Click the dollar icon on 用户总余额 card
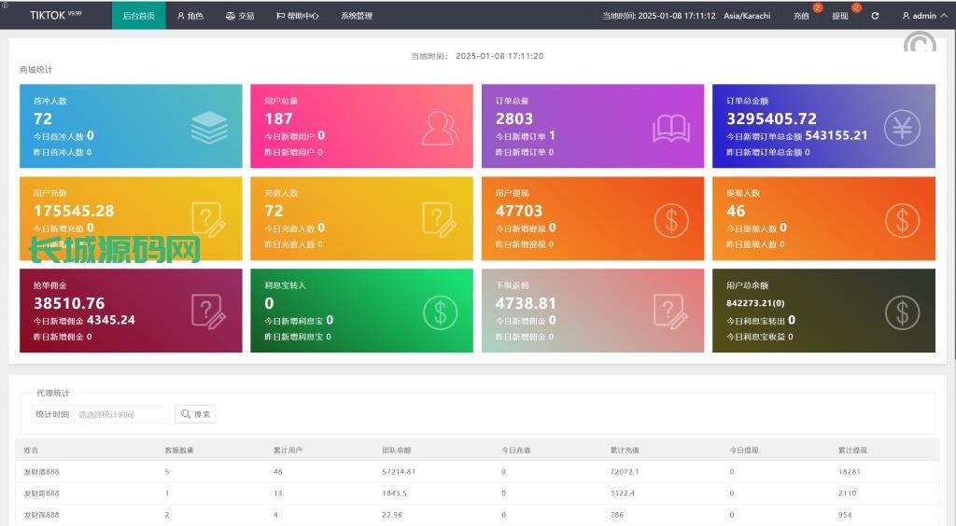The width and height of the screenshot is (956, 526). click(x=902, y=311)
